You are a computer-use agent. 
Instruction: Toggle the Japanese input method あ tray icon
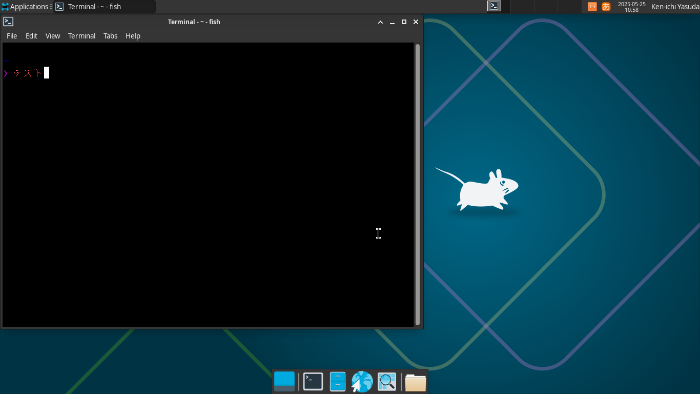[606, 7]
